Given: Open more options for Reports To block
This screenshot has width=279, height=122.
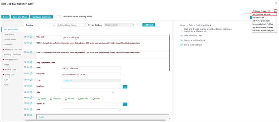Looking at the screenshot, I should click(34, 103).
